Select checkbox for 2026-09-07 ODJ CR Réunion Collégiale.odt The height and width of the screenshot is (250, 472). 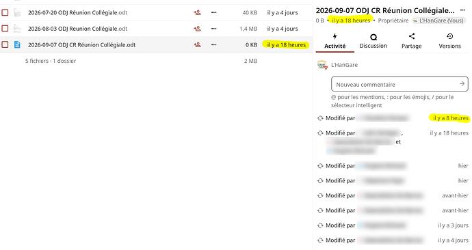(x=5, y=45)
